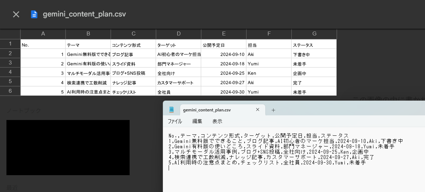
Task: Click the ステータス header cell
Action: pos(314,44)
